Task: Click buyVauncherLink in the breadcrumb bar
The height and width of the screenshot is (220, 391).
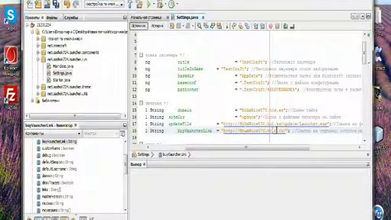Action: (175, 155)
